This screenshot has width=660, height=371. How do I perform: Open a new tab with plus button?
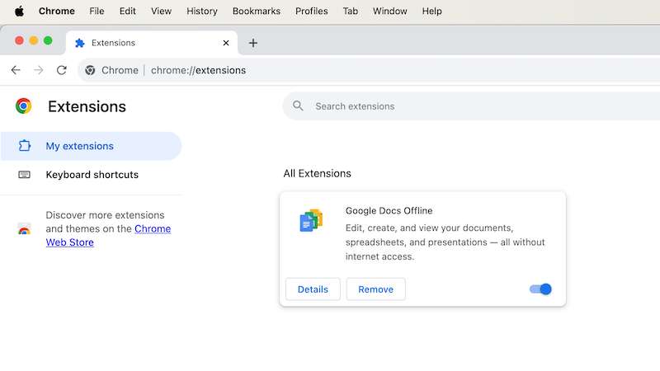pyautogui.click(x=253, y=43)
